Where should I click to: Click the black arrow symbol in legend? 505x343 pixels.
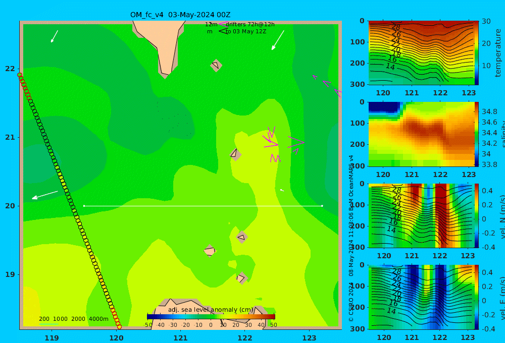coord(223,31)
